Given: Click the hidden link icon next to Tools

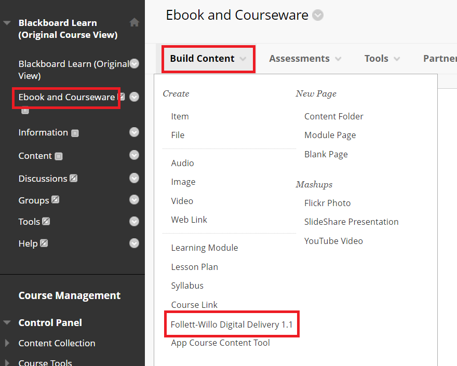Looking at the screenshot, I should (46, 221).
